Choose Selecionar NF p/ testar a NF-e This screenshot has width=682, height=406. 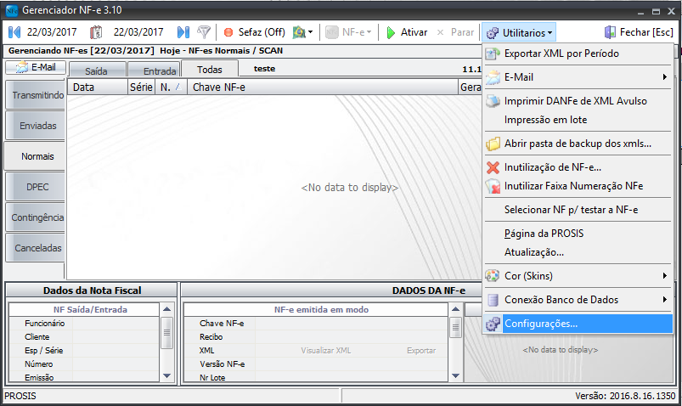pos(578,209)
